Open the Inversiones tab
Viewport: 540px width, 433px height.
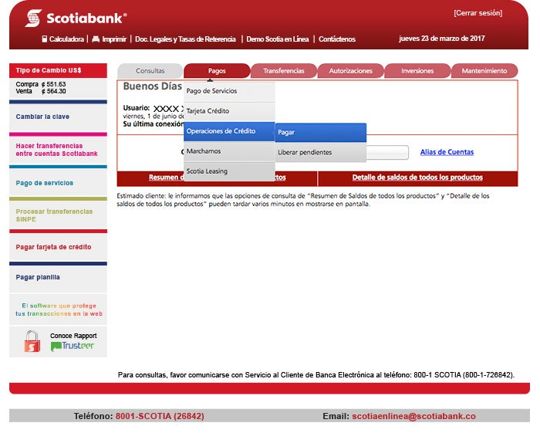tap(417, 71)
